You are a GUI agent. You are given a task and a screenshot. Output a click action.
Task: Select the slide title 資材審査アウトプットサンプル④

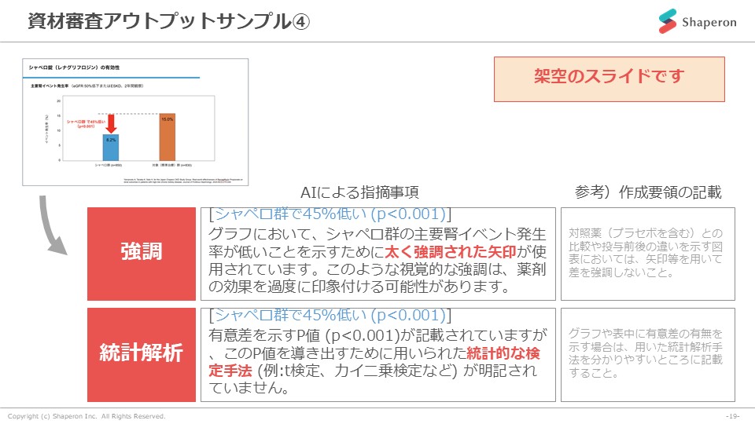[x=168, y=21]
